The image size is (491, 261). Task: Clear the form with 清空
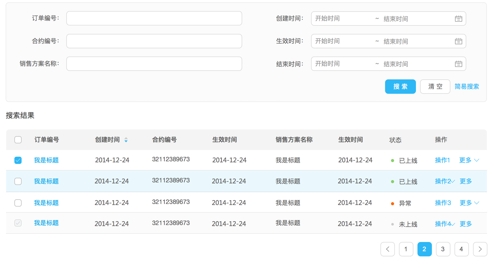(435, 87)
